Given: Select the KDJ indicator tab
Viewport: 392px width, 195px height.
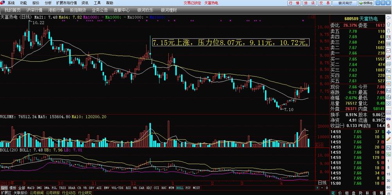Looking at the screenshot, I should (149, 188).
